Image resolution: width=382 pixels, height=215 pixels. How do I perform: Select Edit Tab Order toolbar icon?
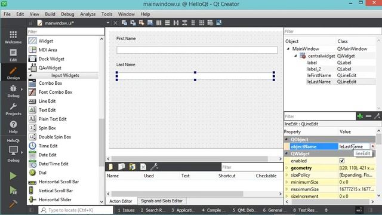(x=150, y=23)
